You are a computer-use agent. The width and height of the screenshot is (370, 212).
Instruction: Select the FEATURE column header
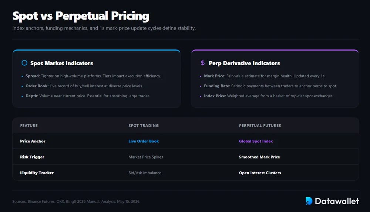[29, 125]
